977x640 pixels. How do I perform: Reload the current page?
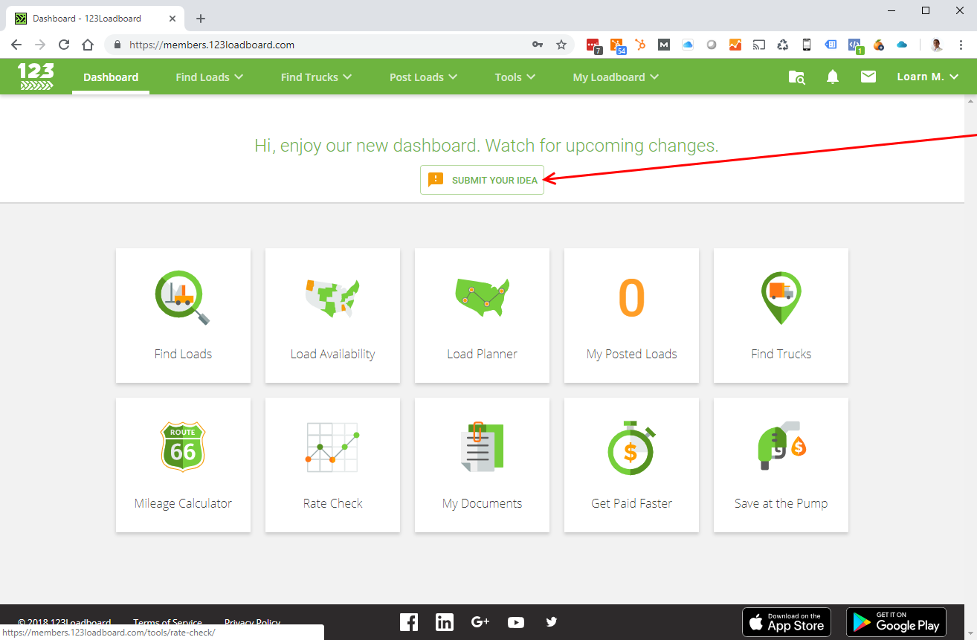[64, 45]
